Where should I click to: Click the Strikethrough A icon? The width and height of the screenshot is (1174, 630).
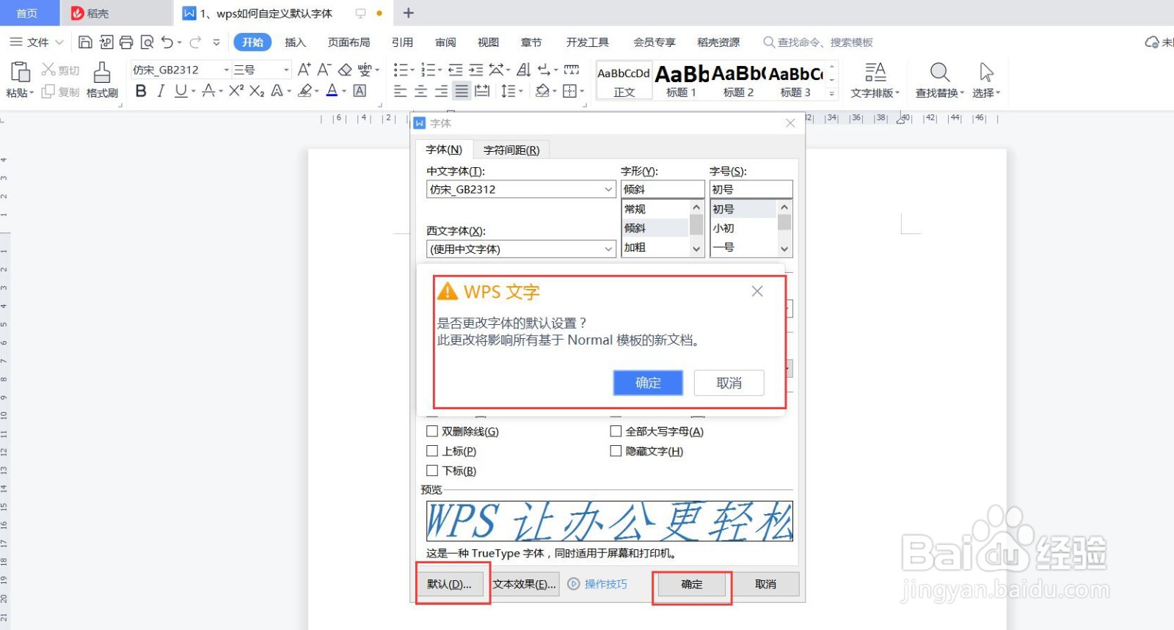pos(208,91)
